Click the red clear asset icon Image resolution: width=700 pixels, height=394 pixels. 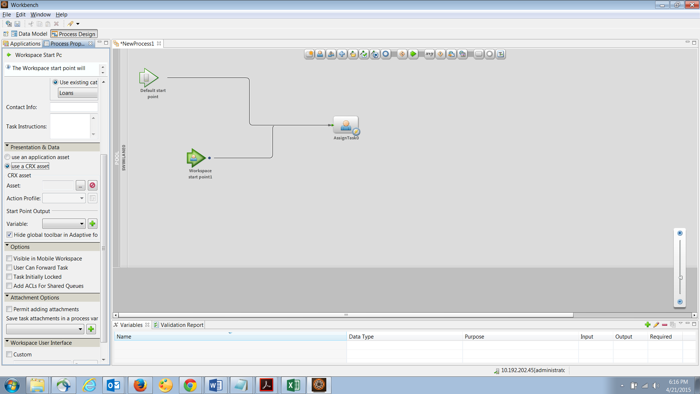tap(92, 185)
